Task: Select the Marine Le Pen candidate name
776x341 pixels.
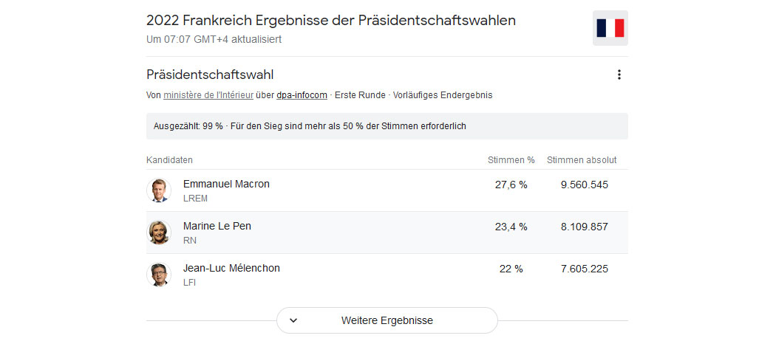Action: [217, 226]
